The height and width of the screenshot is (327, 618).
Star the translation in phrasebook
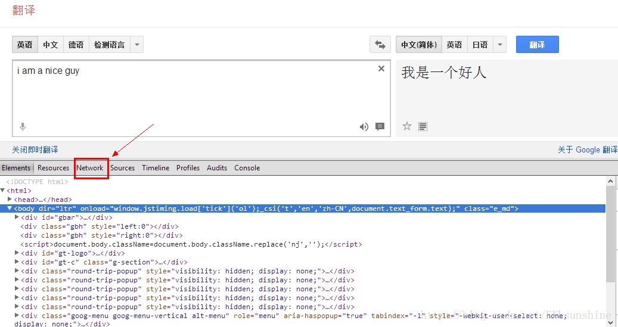pos(407,126)
